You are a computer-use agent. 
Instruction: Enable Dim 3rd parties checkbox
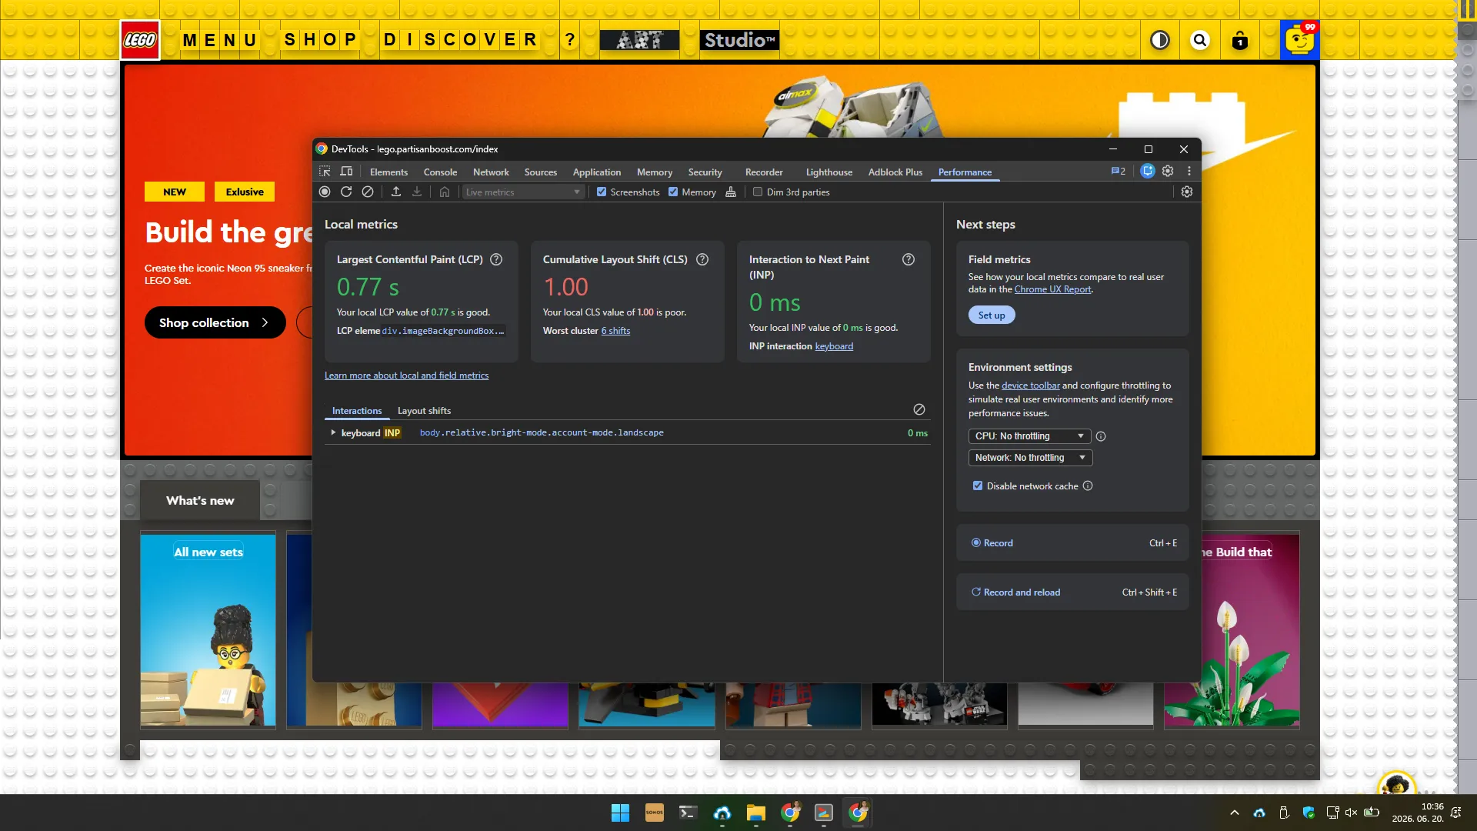758,192
